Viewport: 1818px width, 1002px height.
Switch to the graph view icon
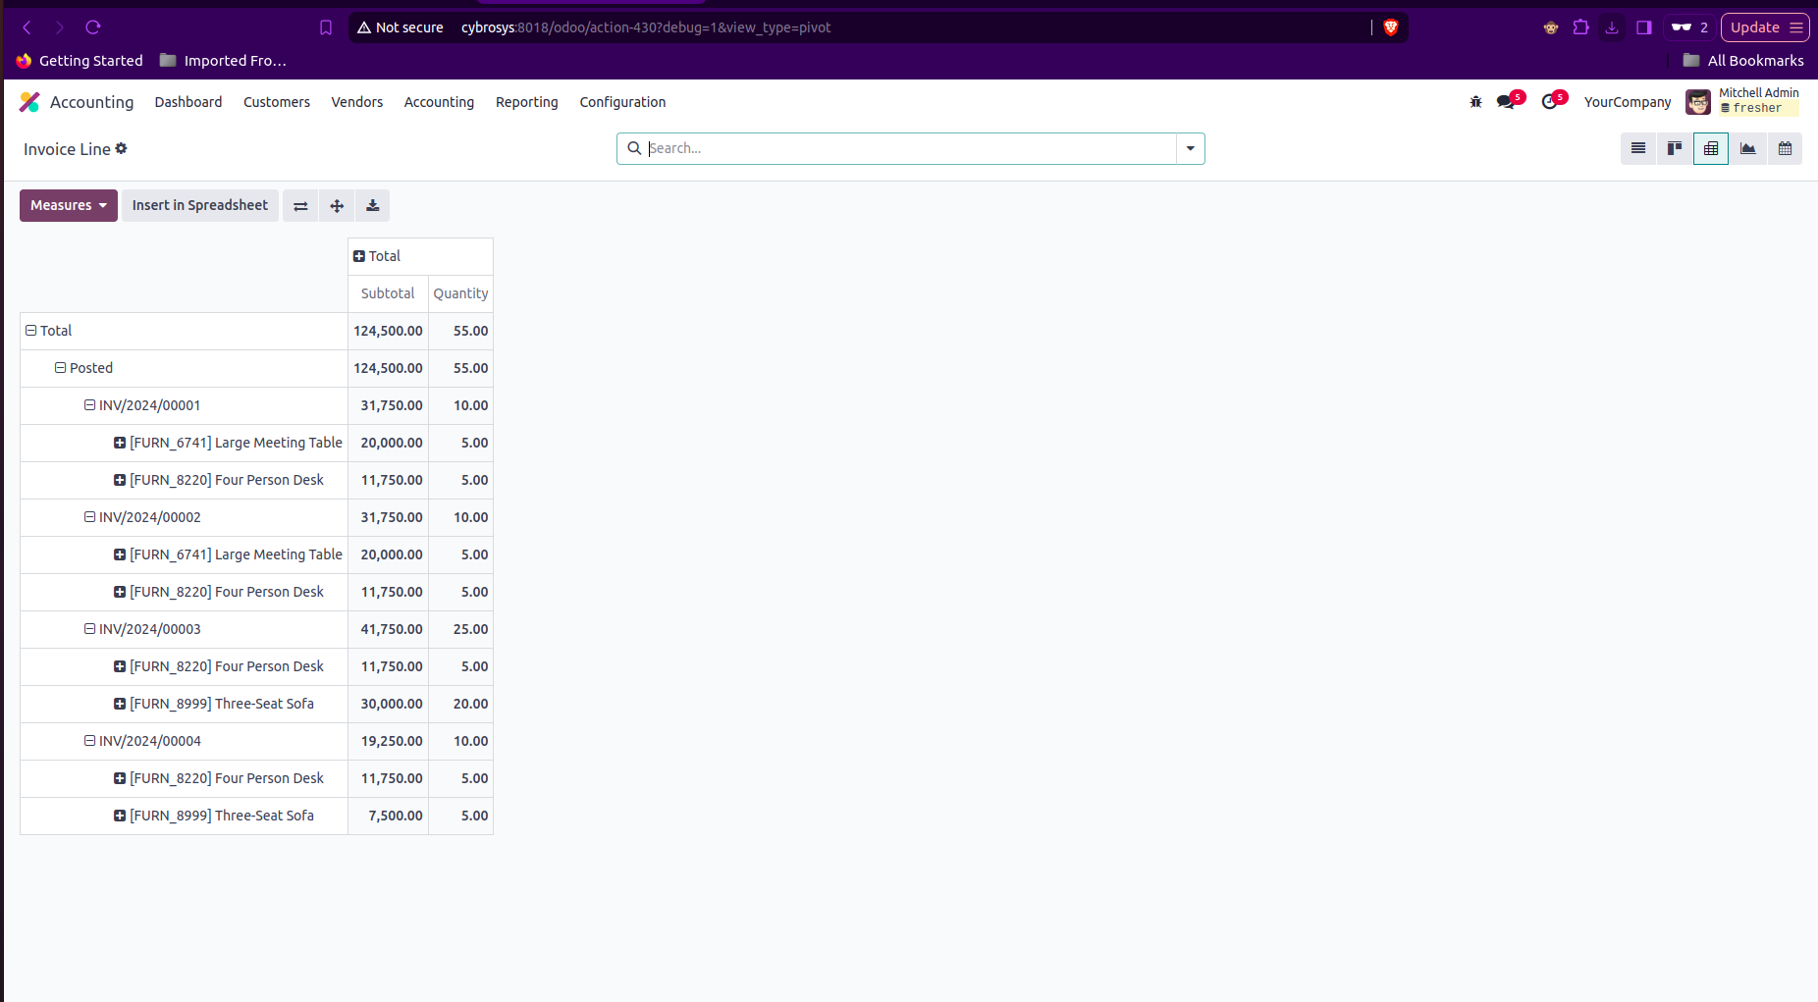tap(1747, 148)
